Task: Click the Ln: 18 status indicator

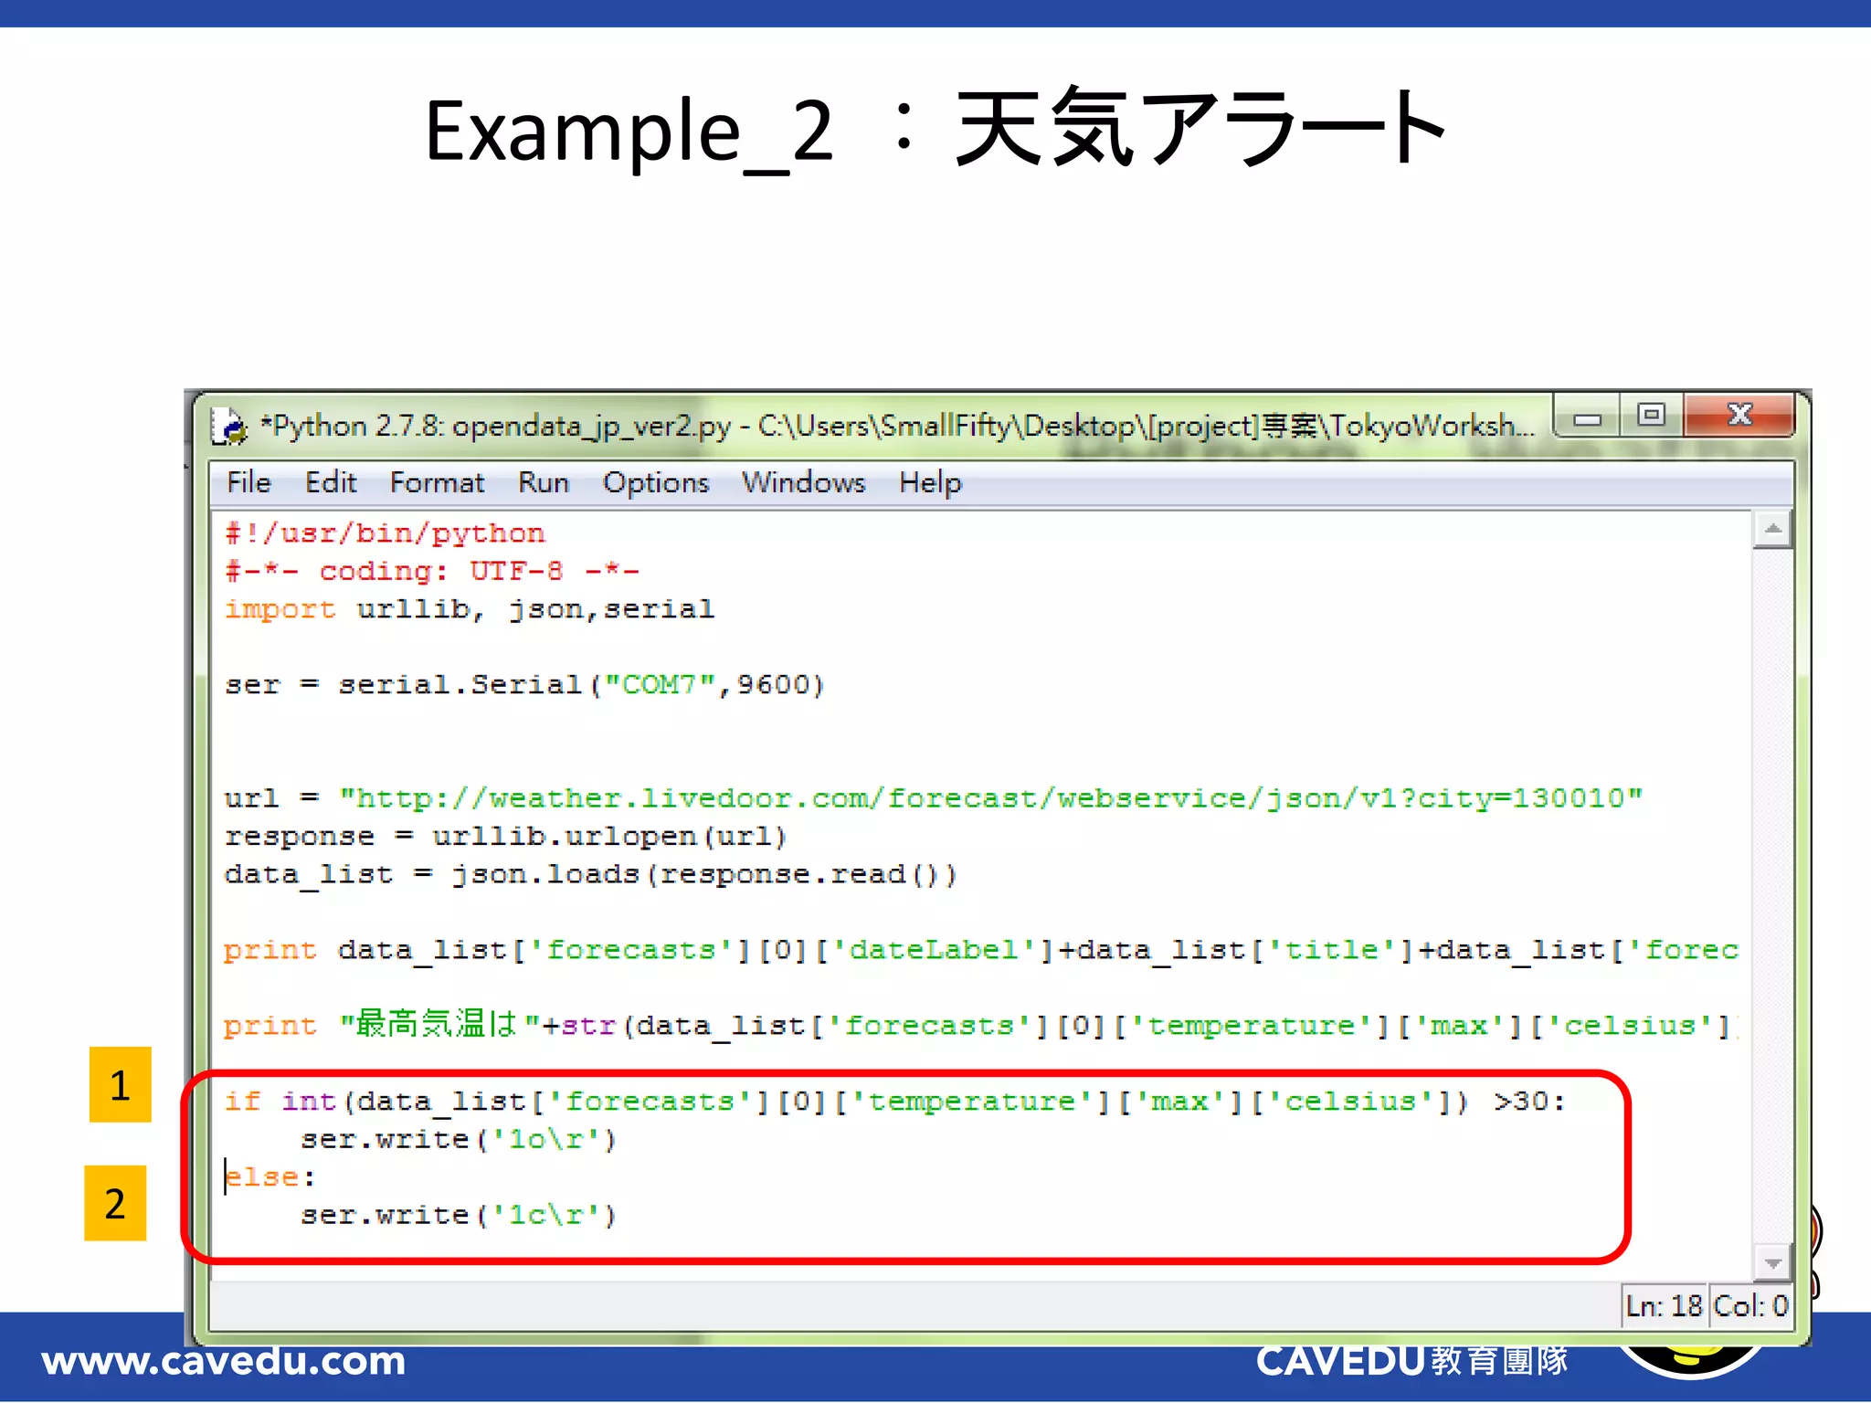Action: (1664, 1306)
